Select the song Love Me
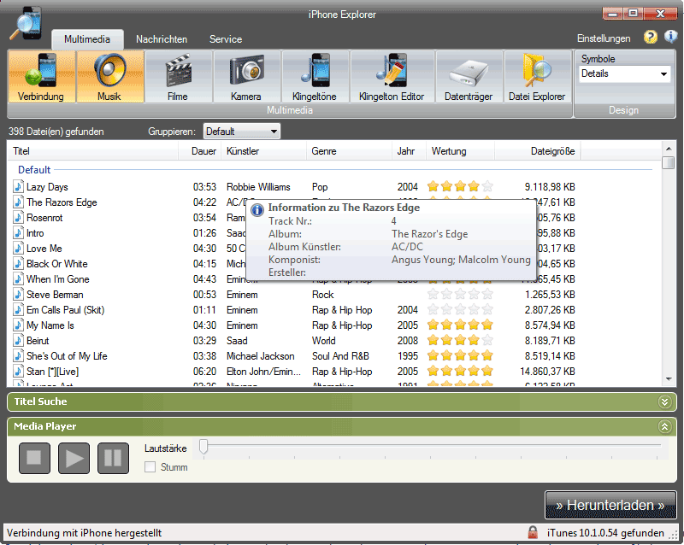The image size is (684, 545). (44, 249)
